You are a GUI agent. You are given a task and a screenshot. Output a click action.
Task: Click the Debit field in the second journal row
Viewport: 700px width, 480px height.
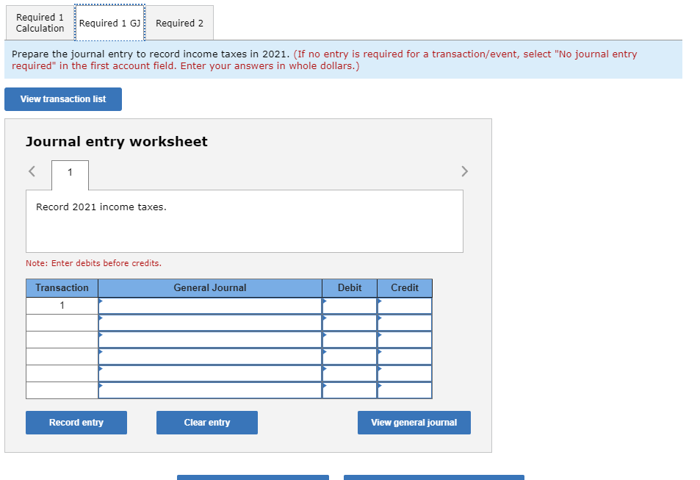pos(349,322)
